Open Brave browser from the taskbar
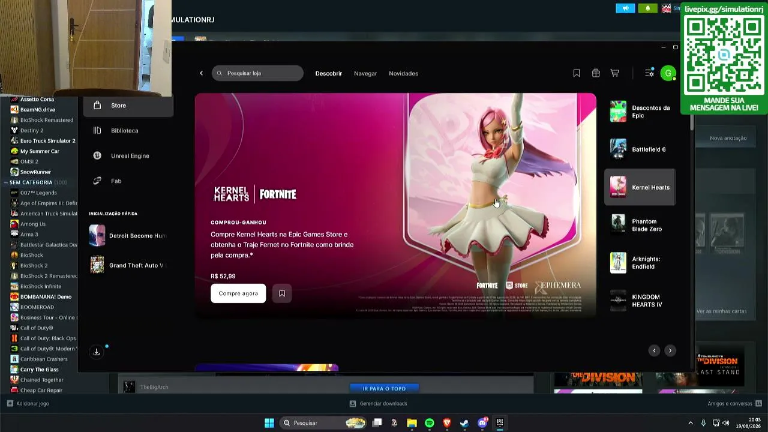 (447, 423)
